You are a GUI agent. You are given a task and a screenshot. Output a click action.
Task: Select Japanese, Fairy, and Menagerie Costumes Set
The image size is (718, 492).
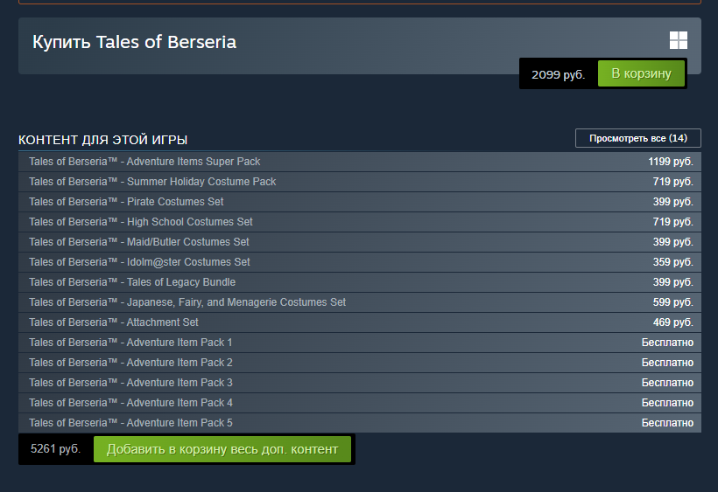coord(187,302)
